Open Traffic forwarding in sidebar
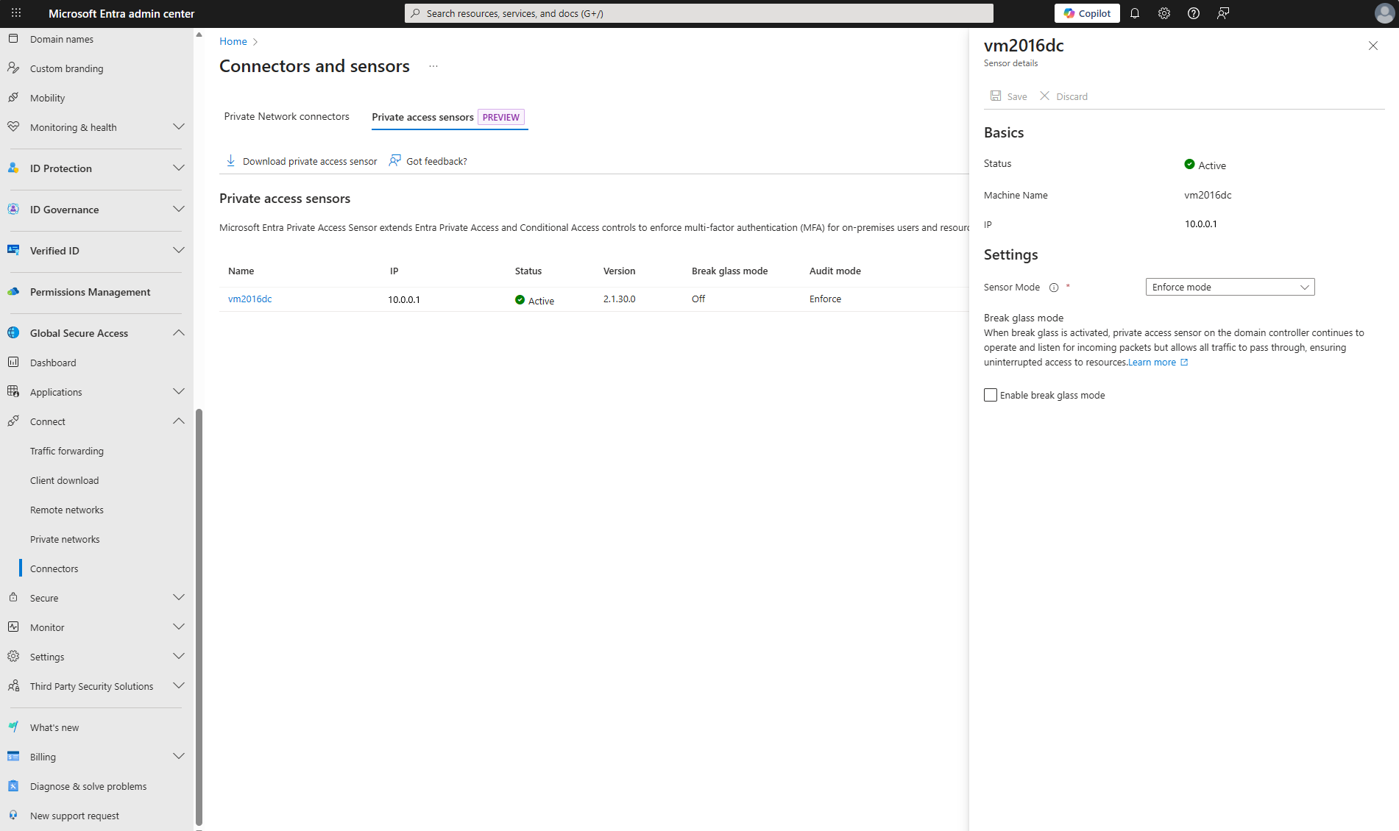The image size is (1399, 831). (x=67, y=451)
